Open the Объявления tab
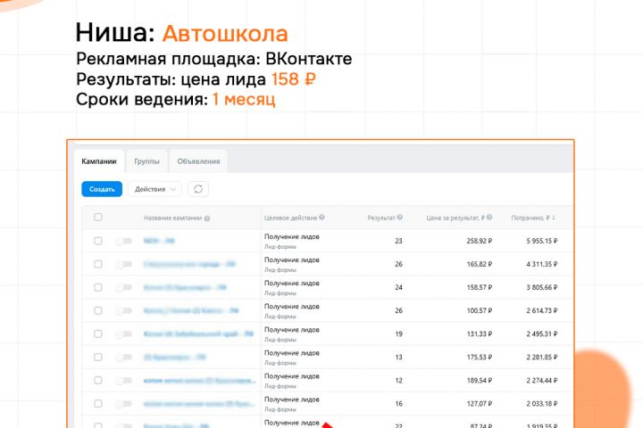This screenshot has width=643, height=428. pyautogui.click(x=198, y=161)
